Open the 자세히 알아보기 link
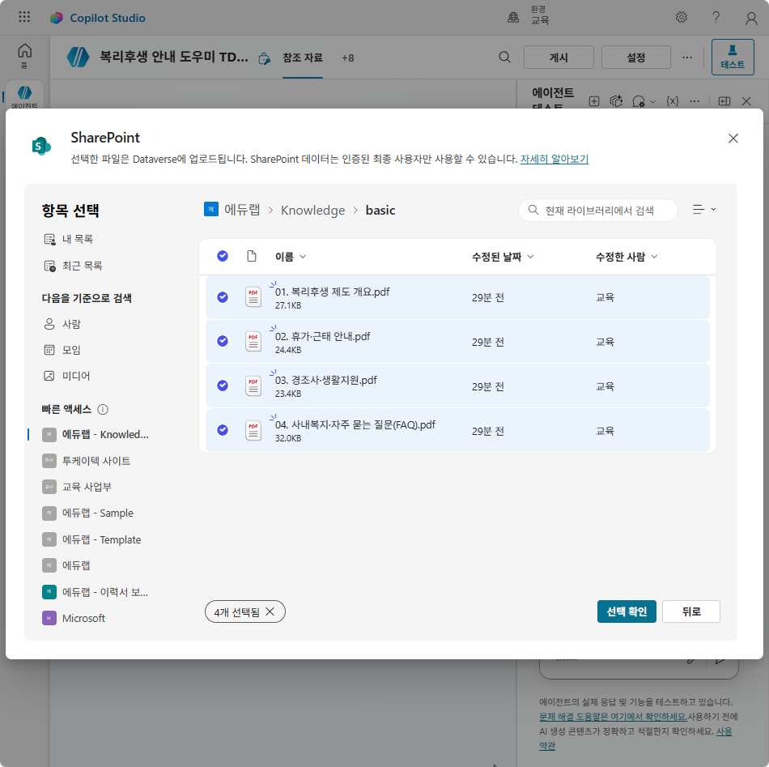 554,159
